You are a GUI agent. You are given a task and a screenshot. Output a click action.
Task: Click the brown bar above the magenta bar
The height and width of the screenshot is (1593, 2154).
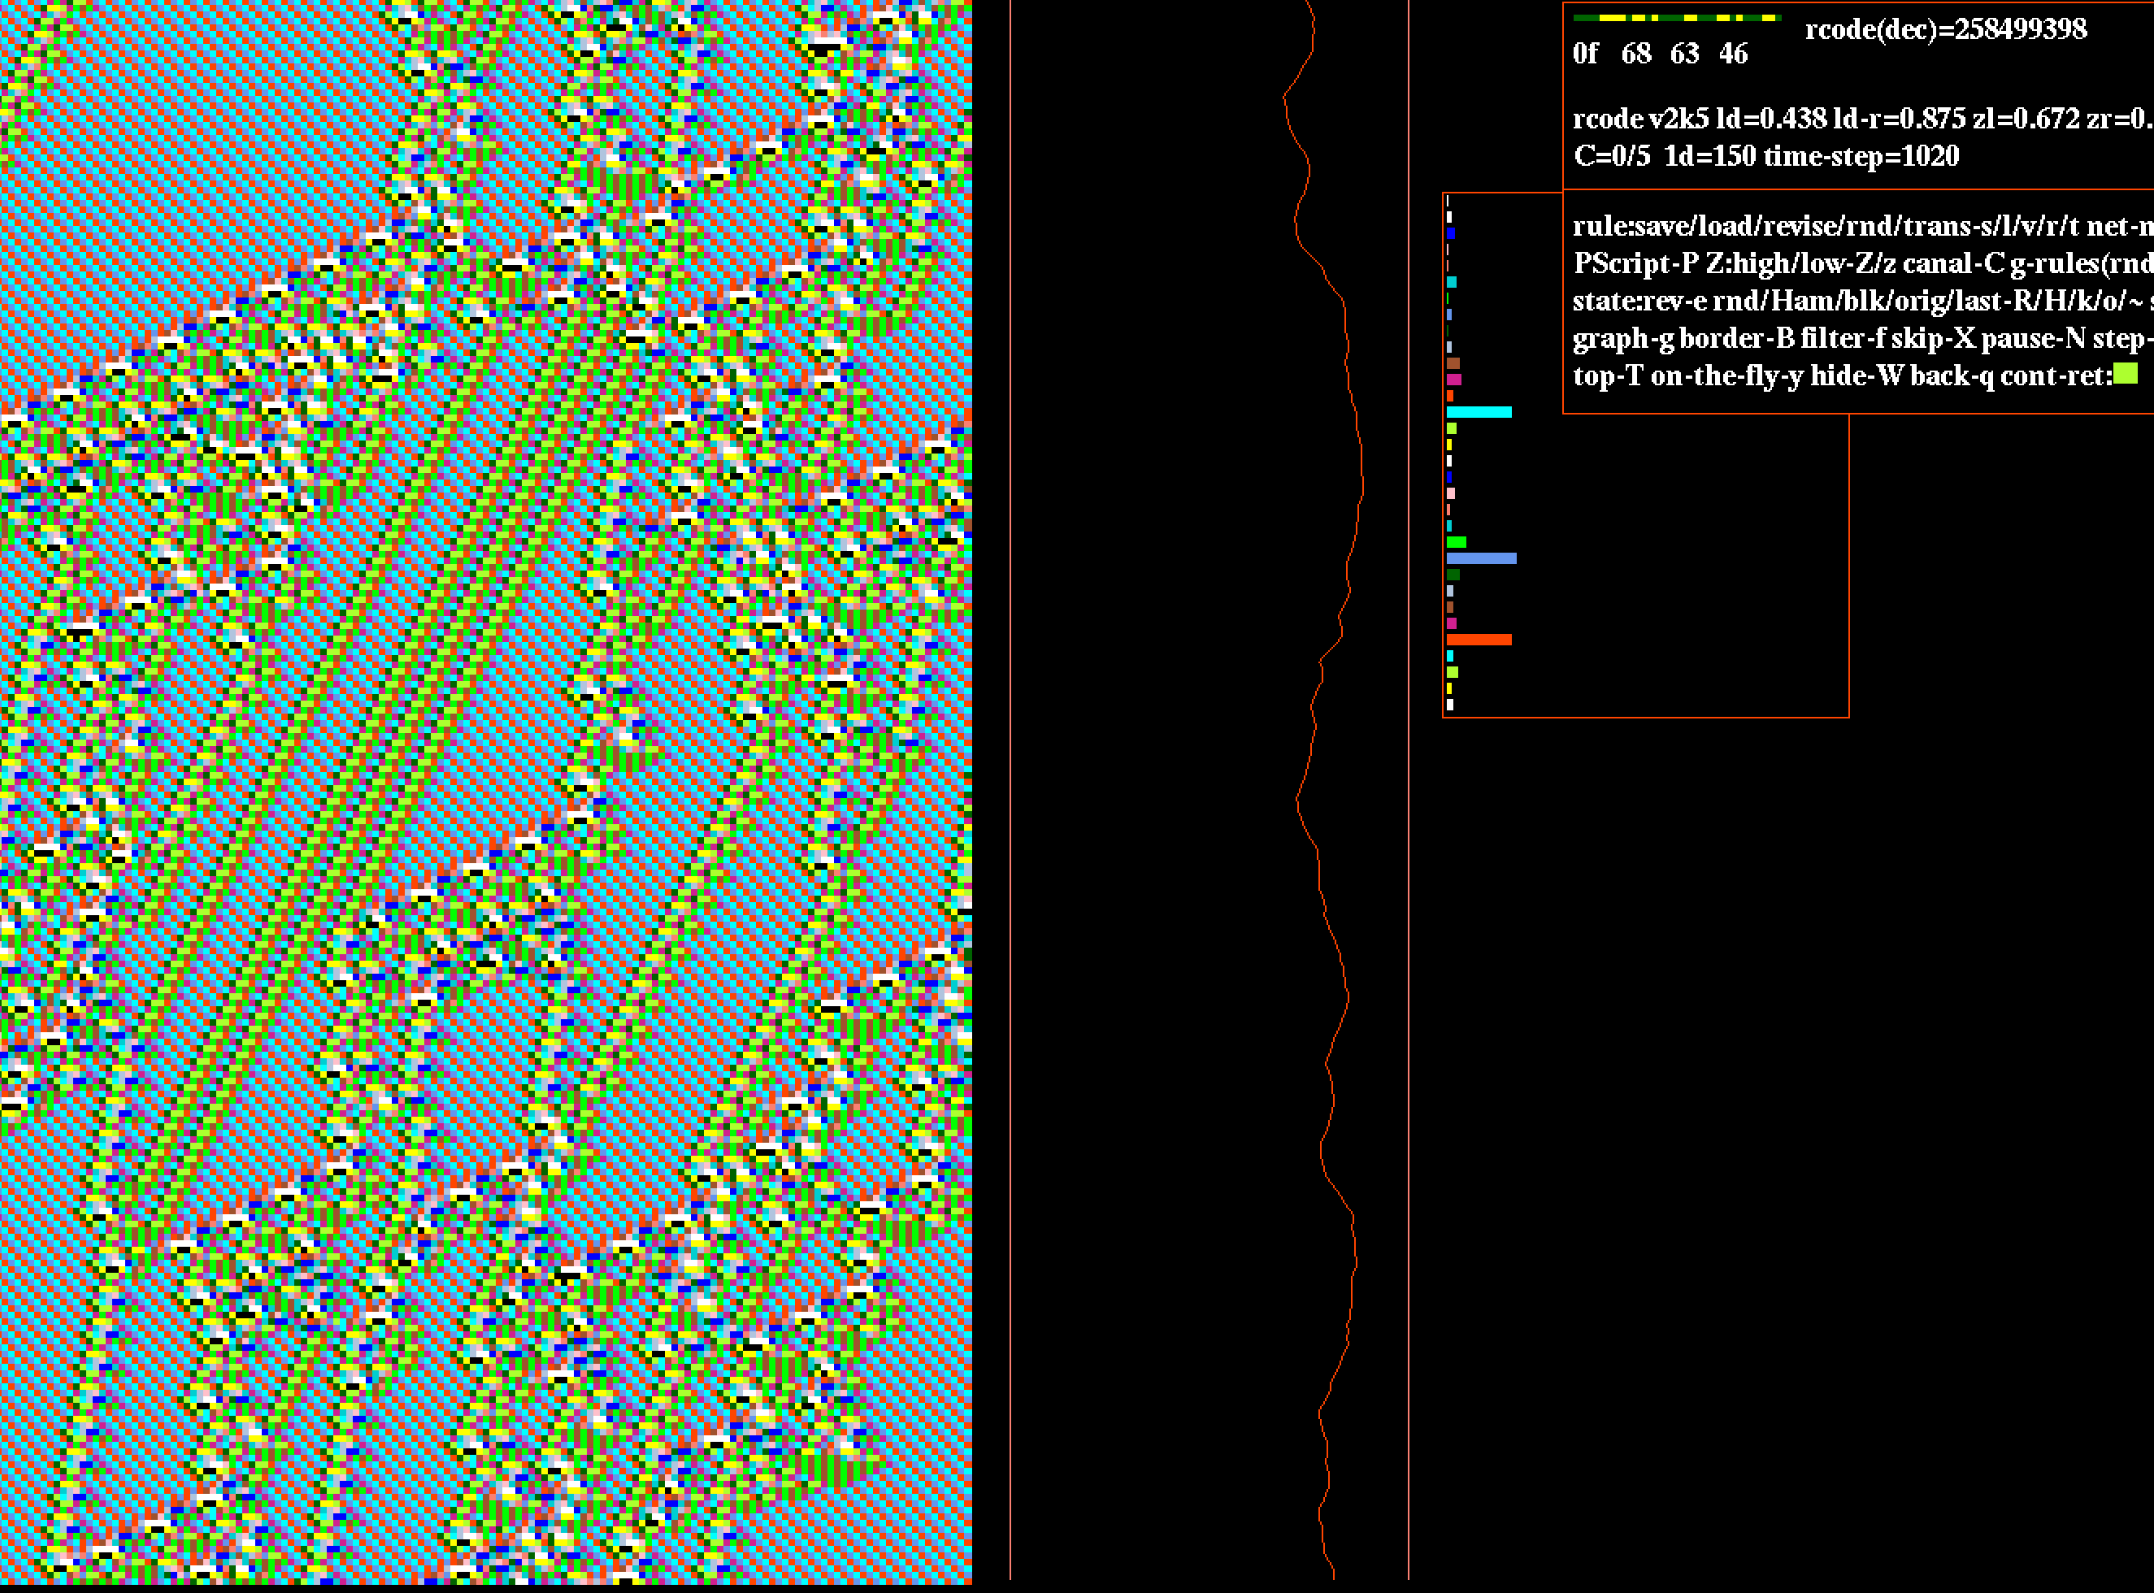point(1453,363)
